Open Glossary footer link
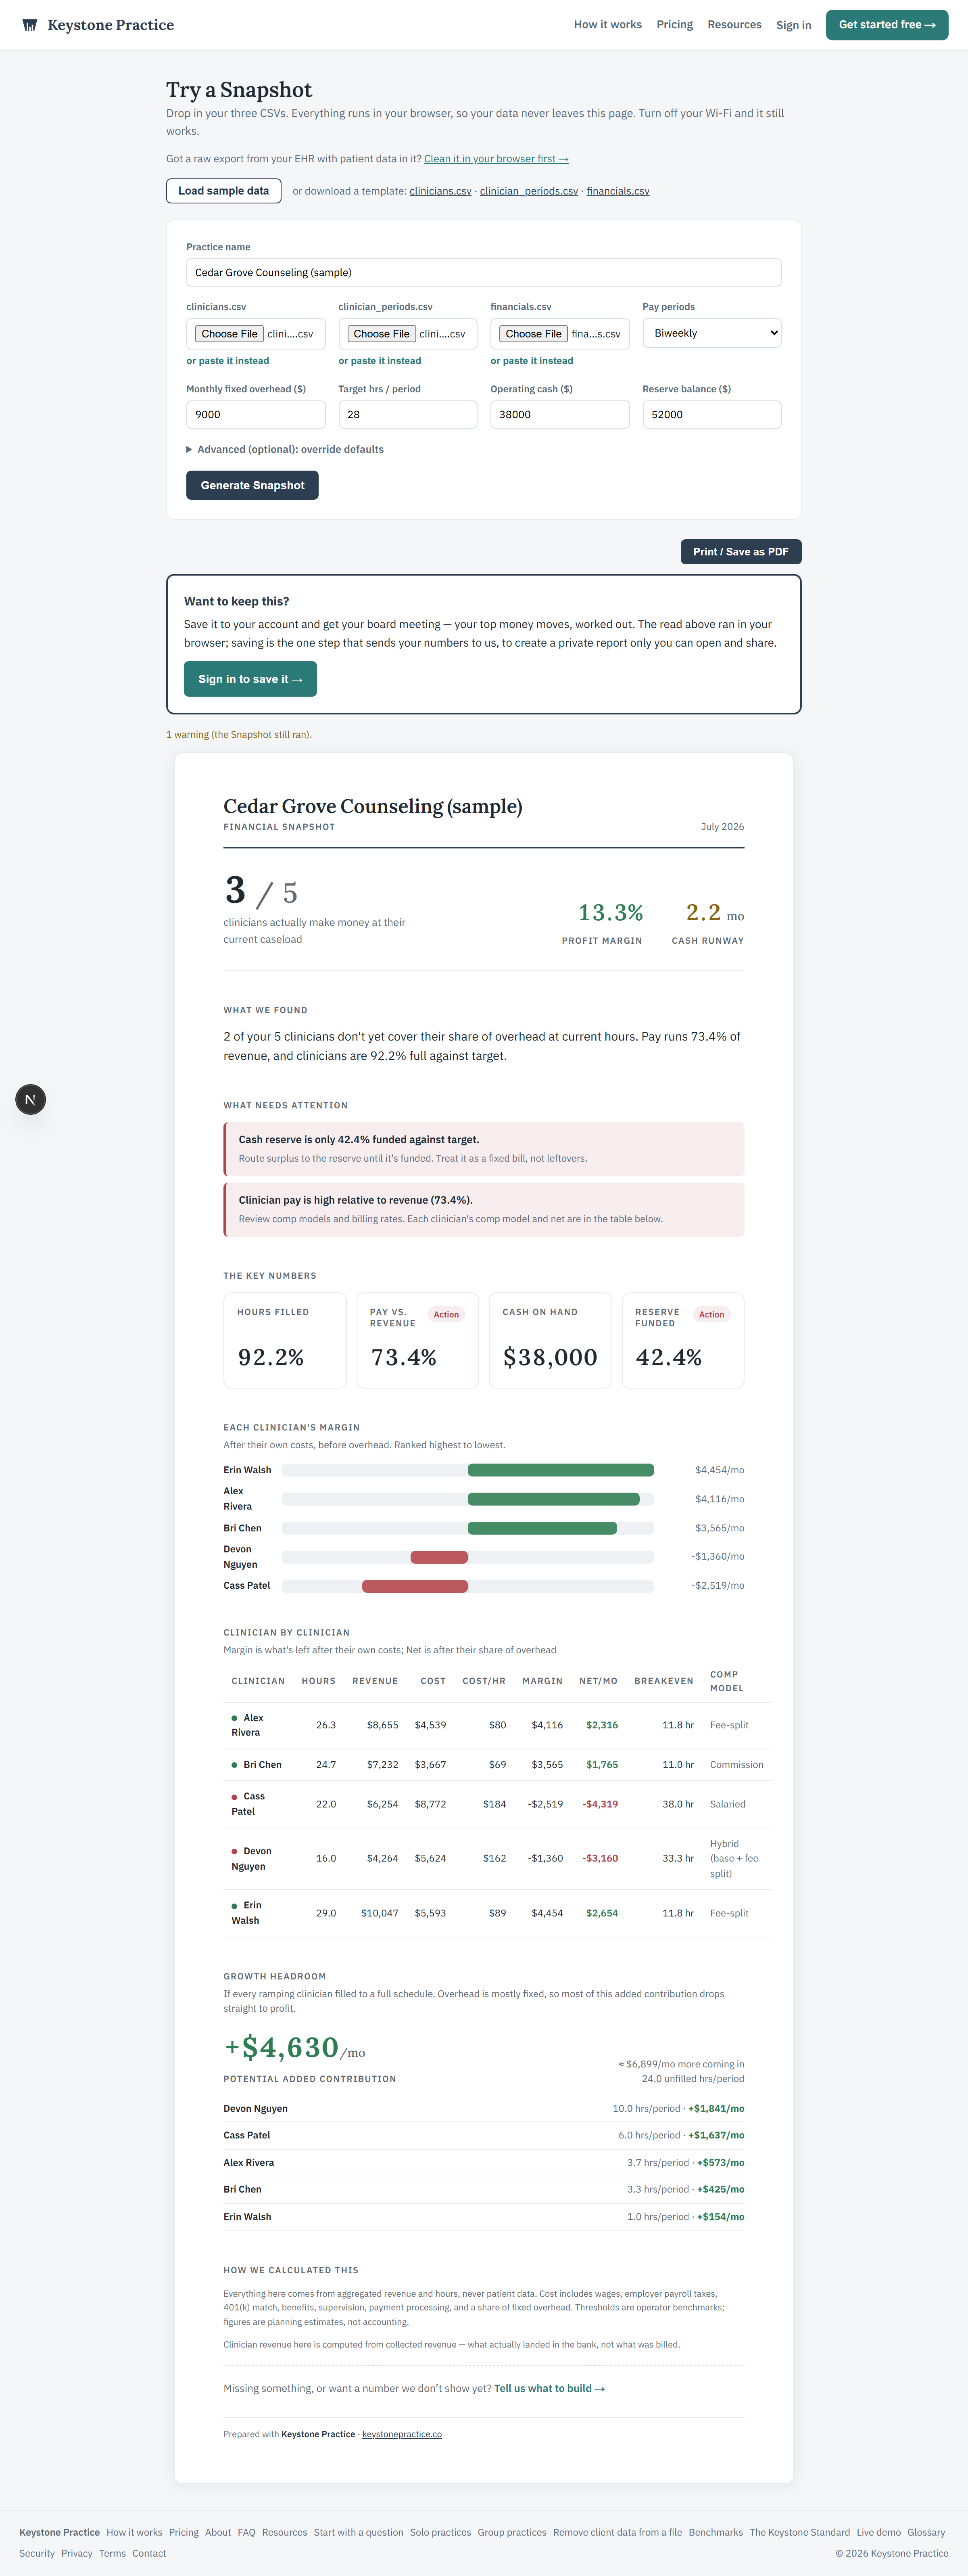Screen dimensions: 968x2576 926,2532
